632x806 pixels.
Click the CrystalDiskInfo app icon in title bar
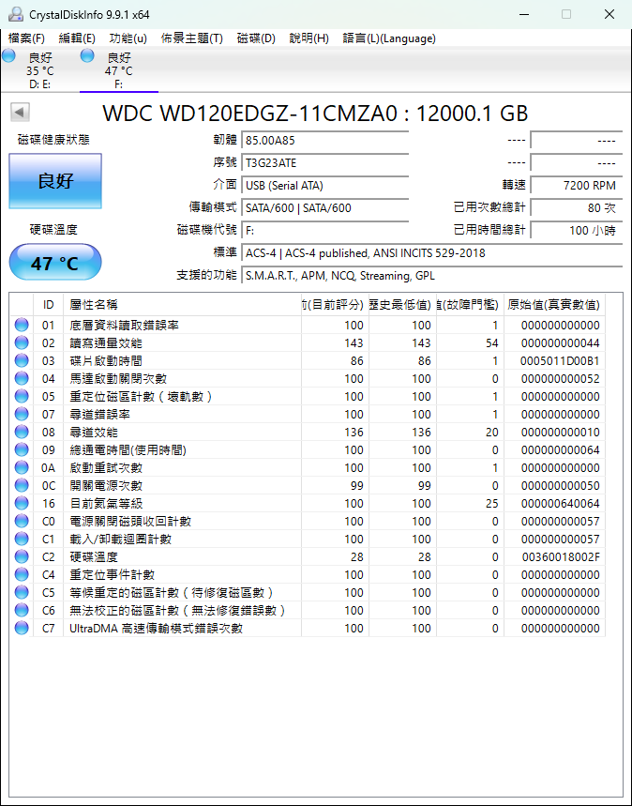pyautogui.click(x=16, y=14)
